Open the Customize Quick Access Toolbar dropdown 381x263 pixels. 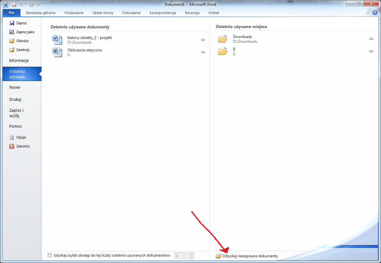[38, 5]
